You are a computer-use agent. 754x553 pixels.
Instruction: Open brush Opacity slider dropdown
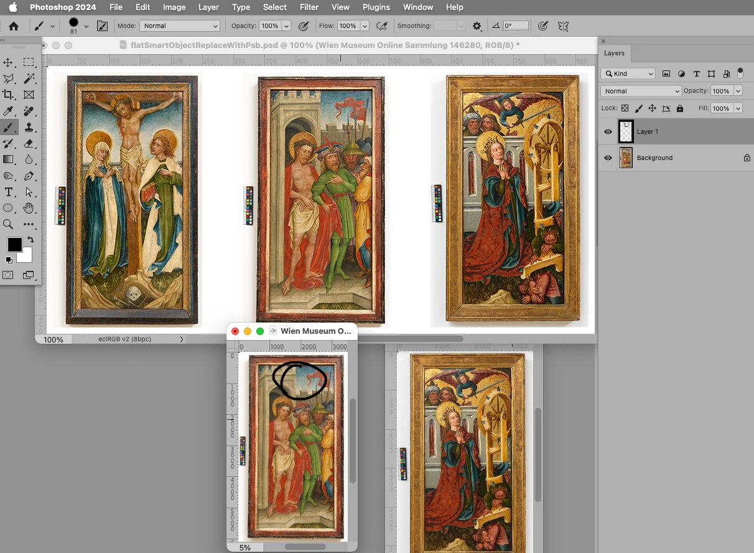(x=287, y=26)
